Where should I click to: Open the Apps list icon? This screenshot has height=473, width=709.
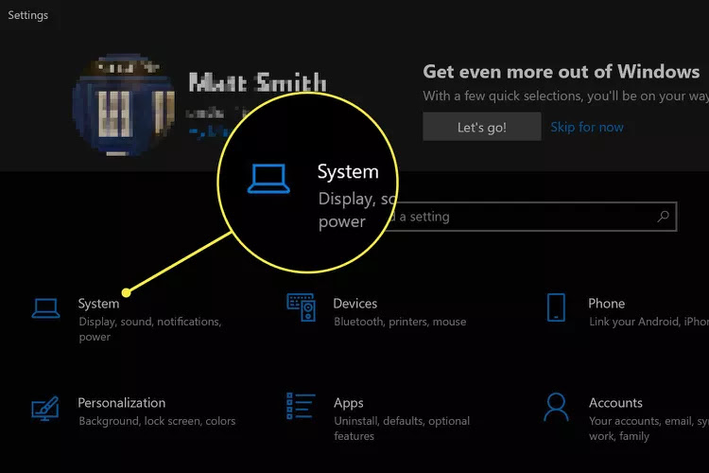click(301, 406)
